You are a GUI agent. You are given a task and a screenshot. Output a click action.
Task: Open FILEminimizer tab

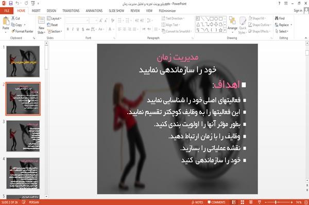pos(167,11)
